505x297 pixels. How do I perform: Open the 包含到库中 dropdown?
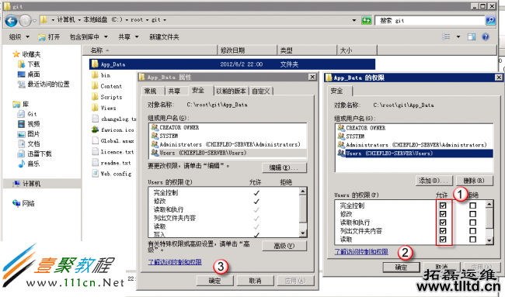[x=89, y=37]
